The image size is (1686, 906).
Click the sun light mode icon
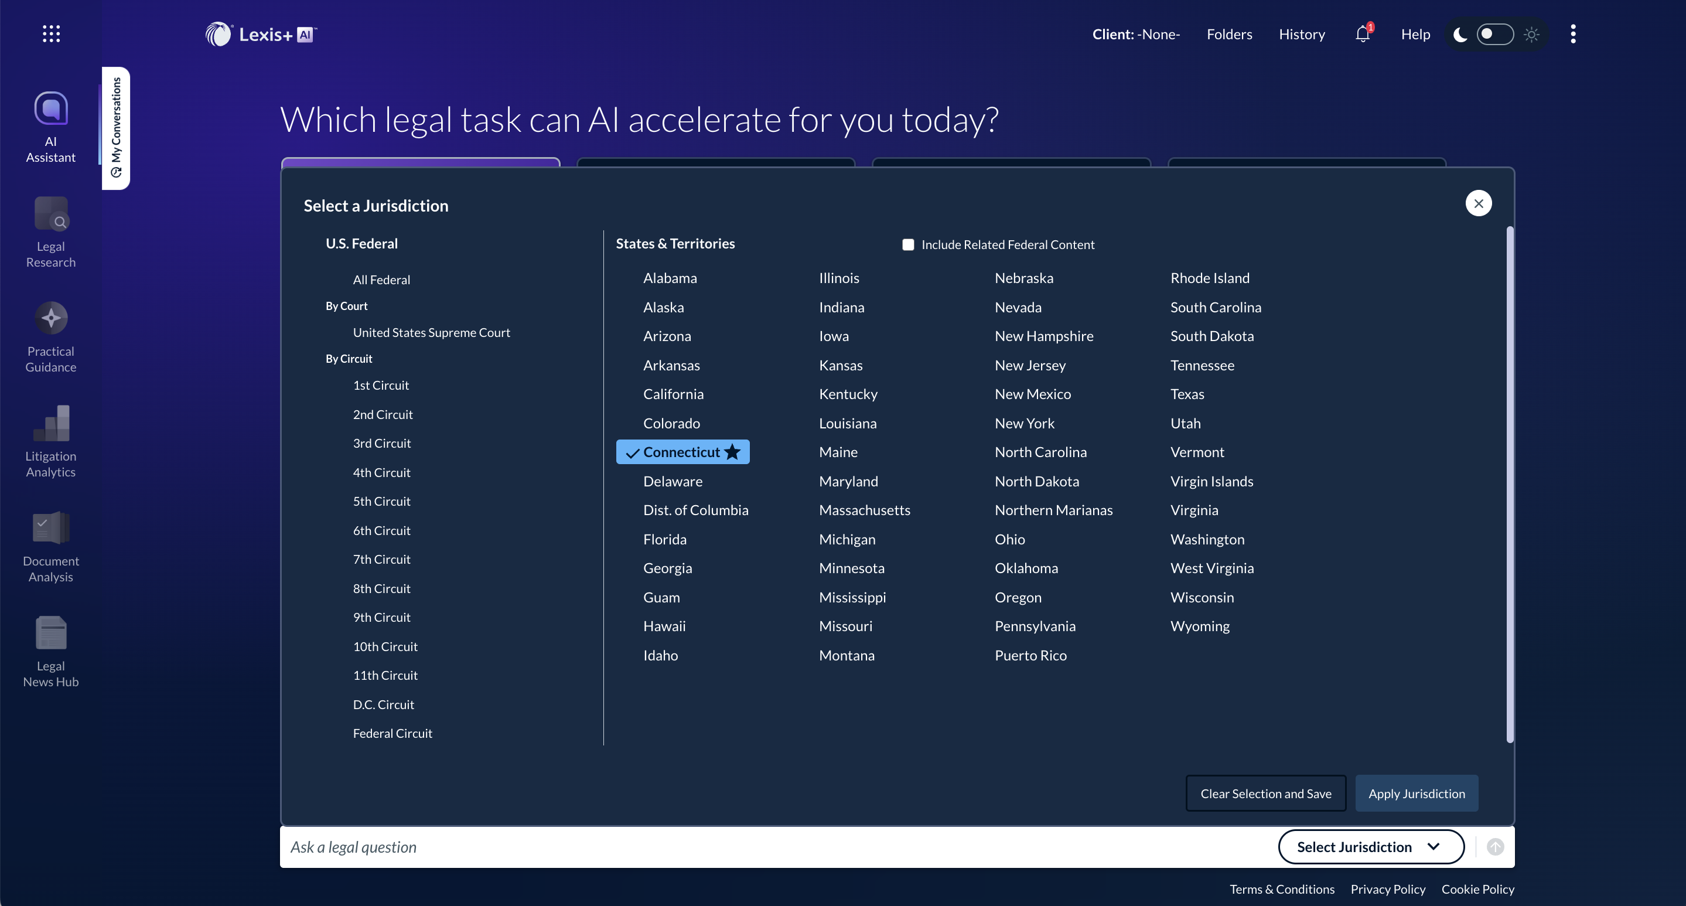pyautogui.click(x=1531, y=34)
